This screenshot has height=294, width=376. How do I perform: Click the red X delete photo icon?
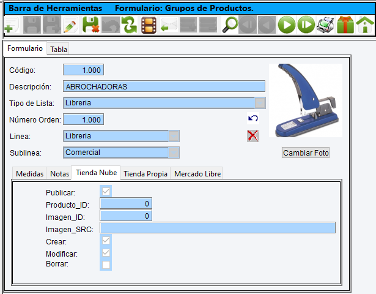pyautogui.click(x=253, y=136)
